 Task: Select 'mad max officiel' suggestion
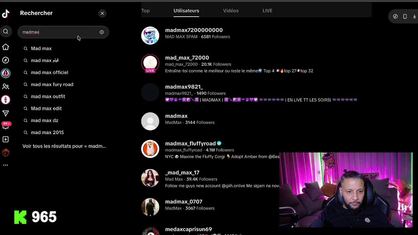point(49,72)
